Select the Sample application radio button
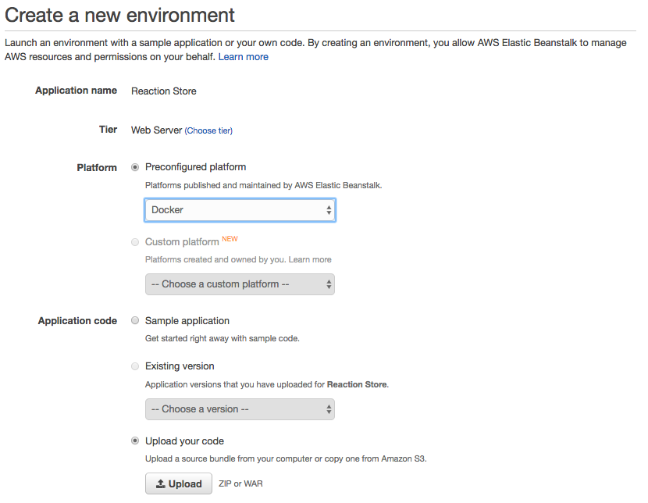648x503 pixels. coord(136,321)
